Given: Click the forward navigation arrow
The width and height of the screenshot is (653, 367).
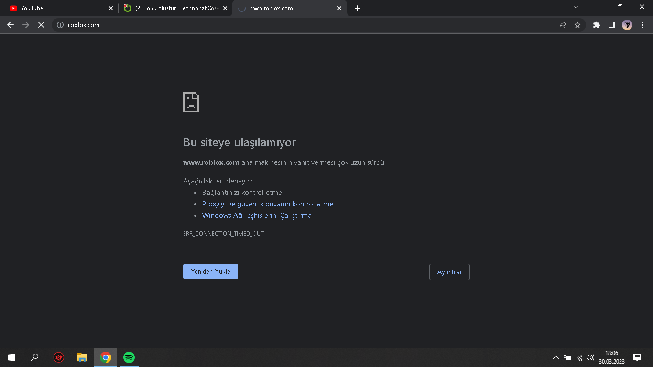Looking at the screenshot, I should 26,25.
